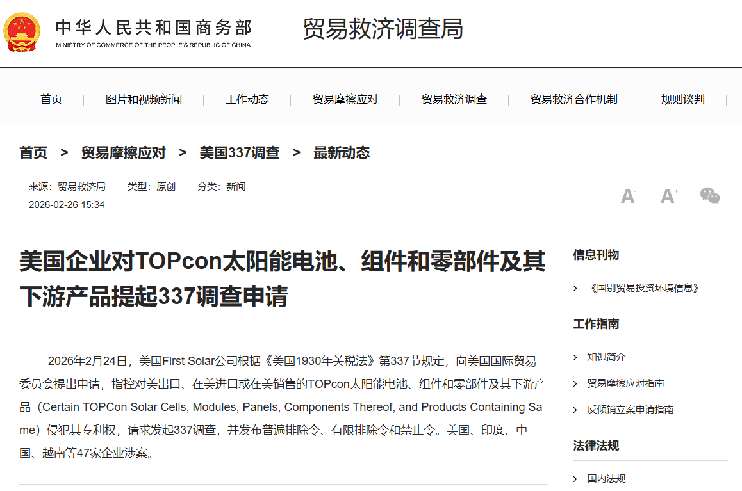Click chevron beside 贸易摩擦应对指南
The width and height of the screenshot is (742, 491).
(x=575, y=383)
